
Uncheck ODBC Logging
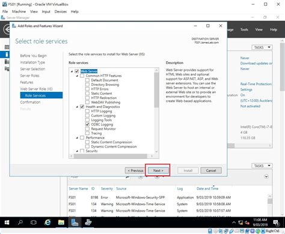pyautogui.click(x=87, y=124)
